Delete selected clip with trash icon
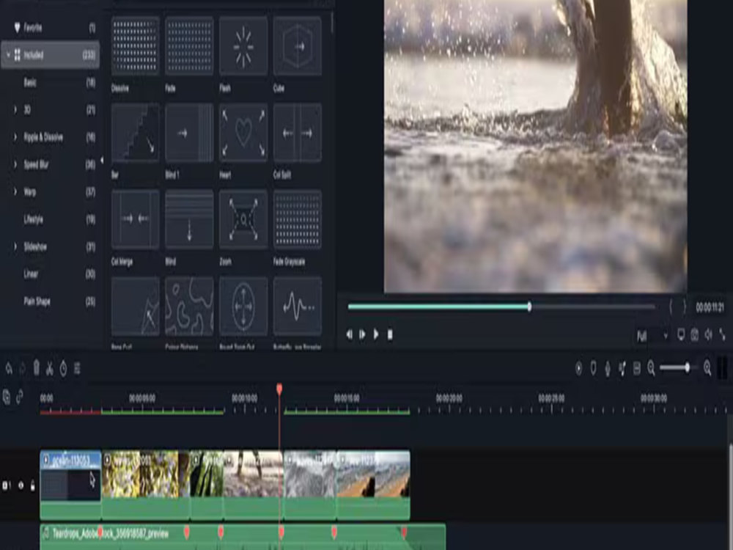The image size is (733, 550). pos(37,368)
